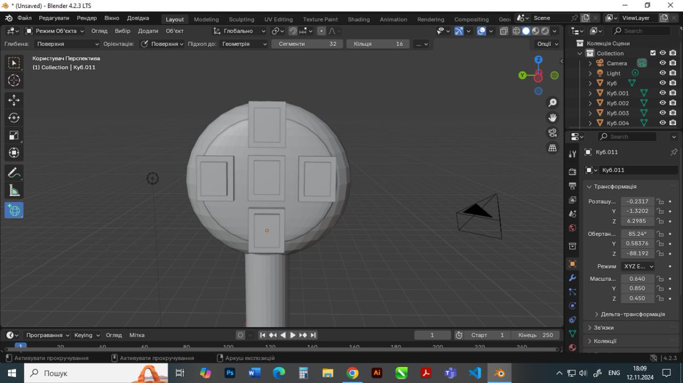
Task: Open the Object Mode dropdown
Action: (x=55, y=31)
